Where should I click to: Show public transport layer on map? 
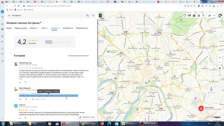[199, 15]
